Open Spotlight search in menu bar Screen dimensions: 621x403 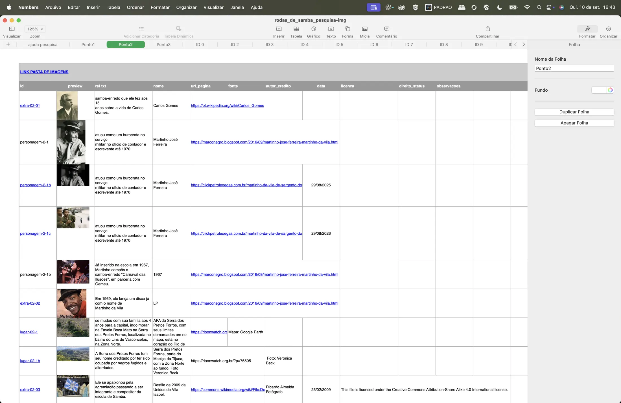[539, 7]
